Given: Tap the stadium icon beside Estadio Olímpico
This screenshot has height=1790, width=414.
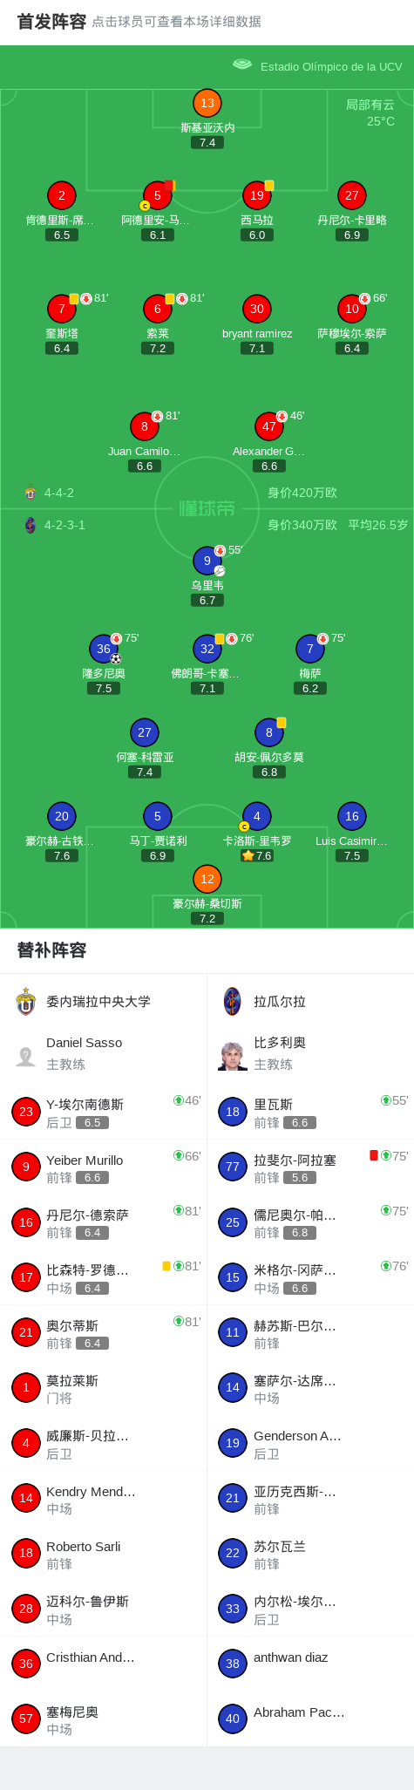Looking at the screenshot, I should coord(242,65).
